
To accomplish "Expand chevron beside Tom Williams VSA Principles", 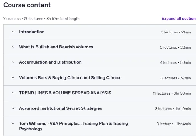I will pos(13,124).
